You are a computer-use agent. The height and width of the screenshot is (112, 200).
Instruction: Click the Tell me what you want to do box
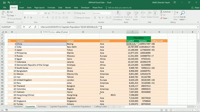[x=118, y=7]
